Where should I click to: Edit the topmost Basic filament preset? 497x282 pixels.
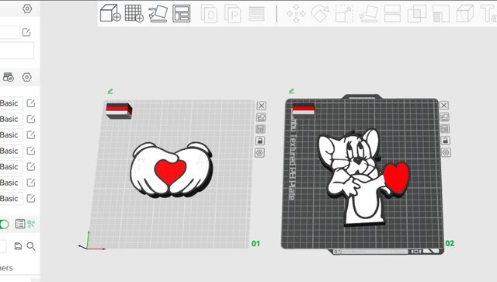tap(31, 103)
